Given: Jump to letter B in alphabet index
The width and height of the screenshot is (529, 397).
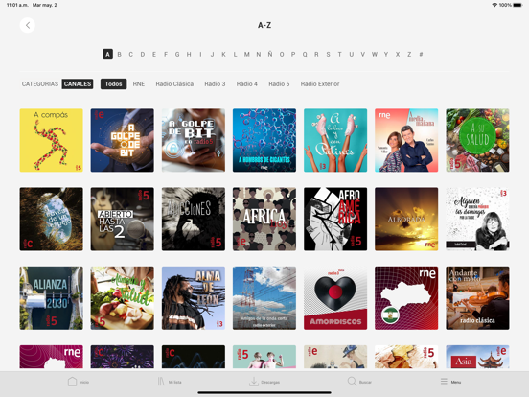Looking at the screenshot, I should click(119, 54).
